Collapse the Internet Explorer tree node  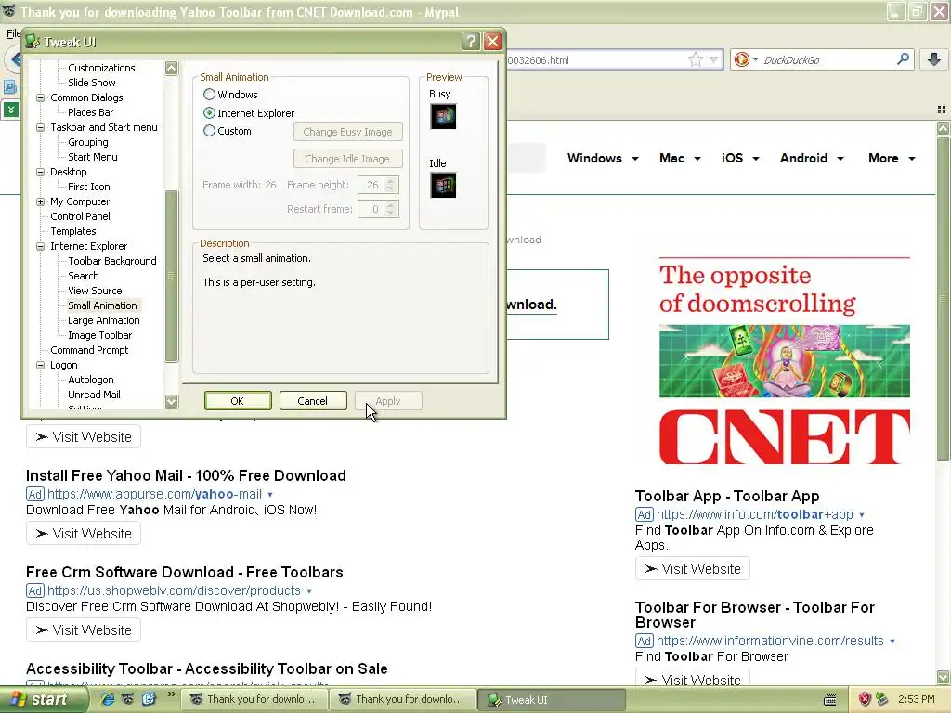(x=41, y=246)
